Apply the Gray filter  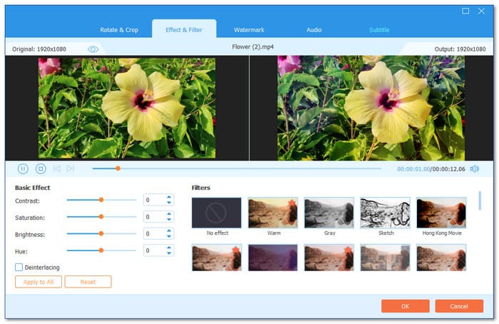pos(329,213)
